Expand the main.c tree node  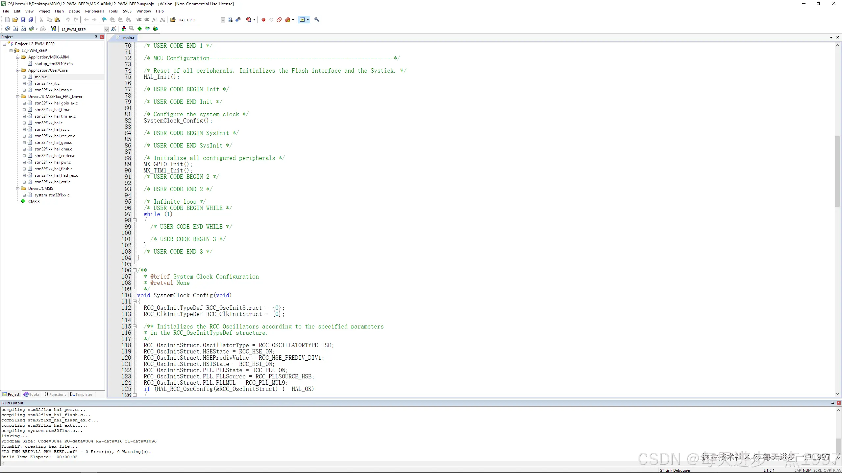[24, 77]
